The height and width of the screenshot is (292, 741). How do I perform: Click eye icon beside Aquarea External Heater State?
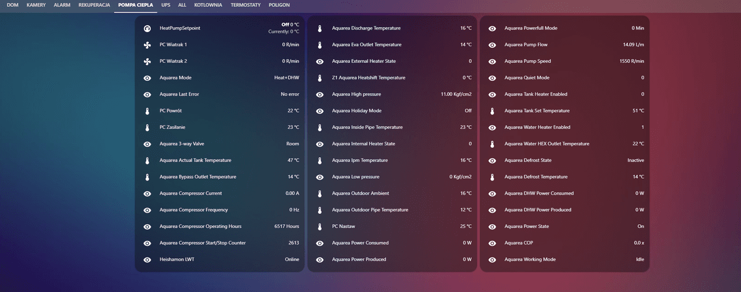pyautogui.click(x=320, y=62)
